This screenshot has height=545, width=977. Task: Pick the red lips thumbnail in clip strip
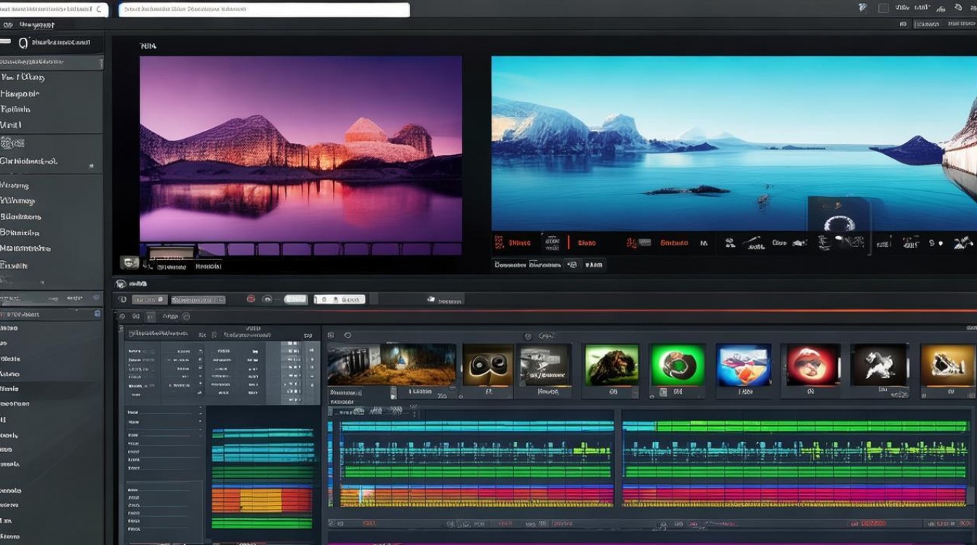coord(810,365)
